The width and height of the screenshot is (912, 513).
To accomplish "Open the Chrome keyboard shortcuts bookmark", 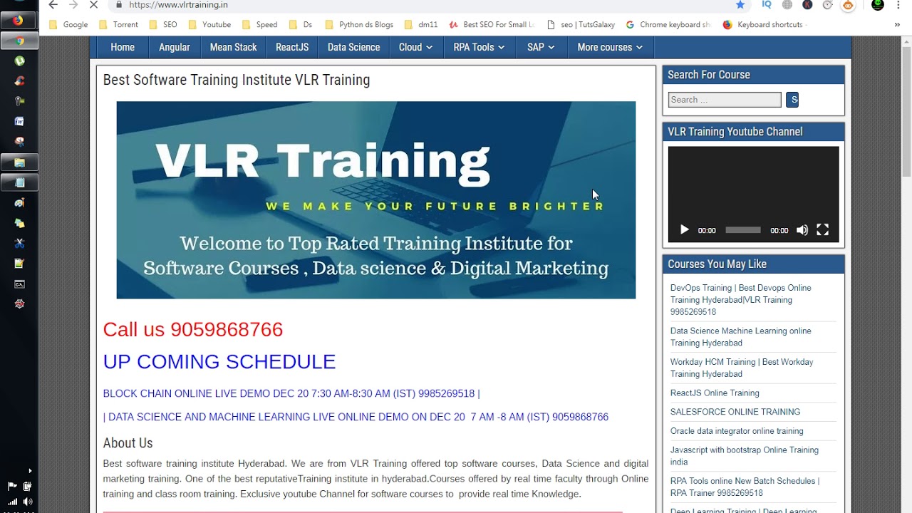I will [x=668, y=24].
